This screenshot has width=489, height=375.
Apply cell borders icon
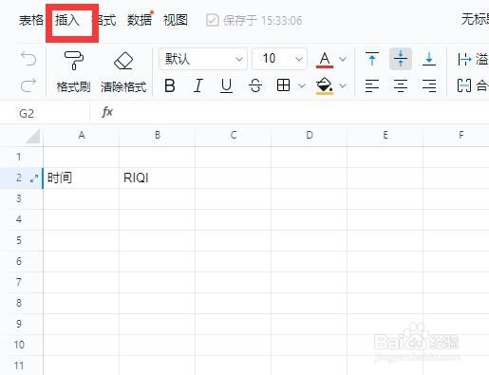point(283,85)
